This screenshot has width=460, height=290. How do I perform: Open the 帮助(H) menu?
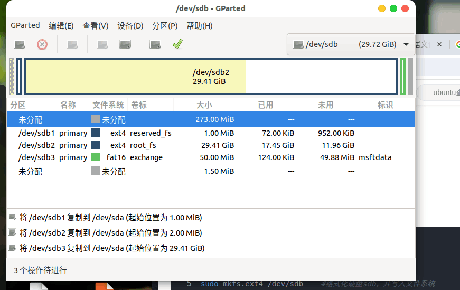[200, 26]
